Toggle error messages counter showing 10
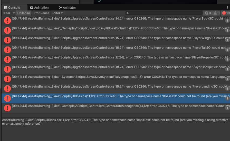Viewport: 230px width, 141px height. (226, 13)
